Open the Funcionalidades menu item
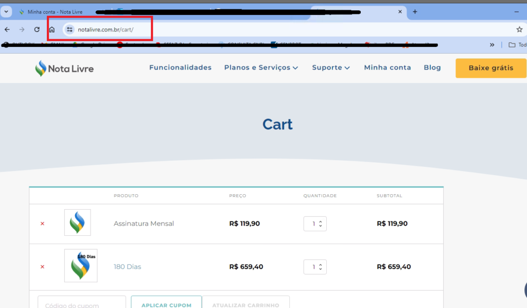Viewport: 527px width, 308px height. pos(180,67)
